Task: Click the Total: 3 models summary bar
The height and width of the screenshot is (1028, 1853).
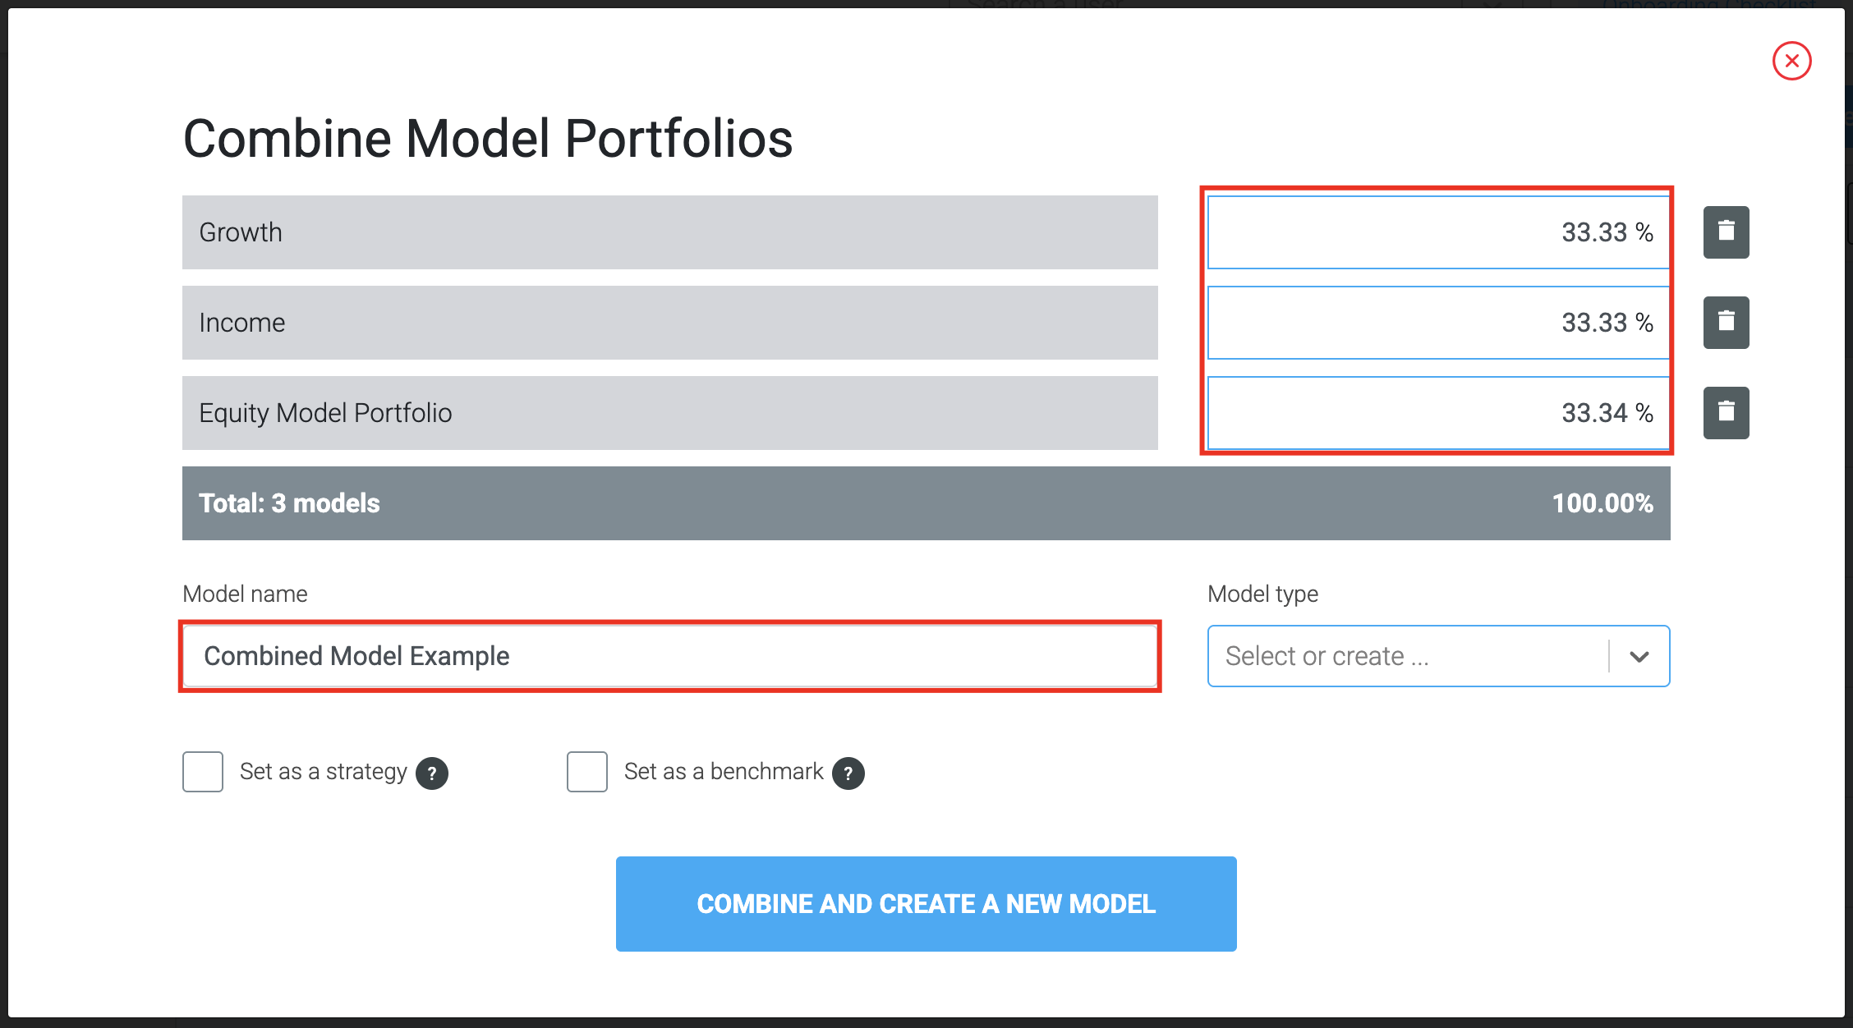Action: point(926,503)
